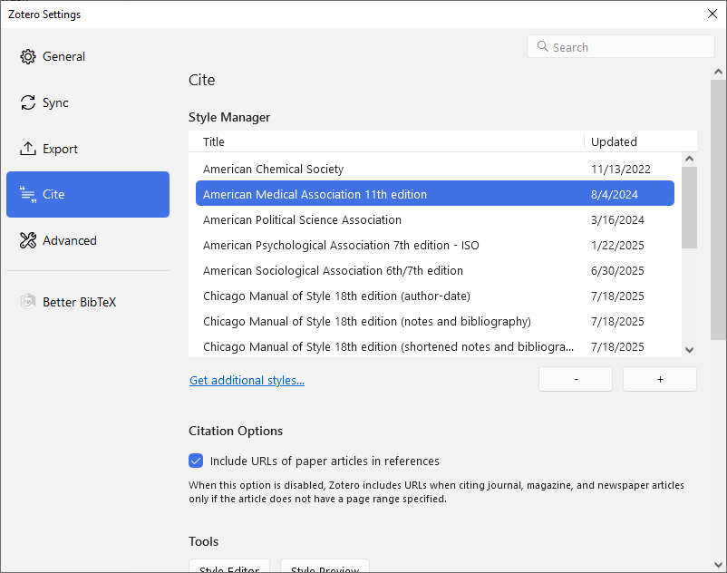Select American Chemical Society style

[x=435, y=170]
